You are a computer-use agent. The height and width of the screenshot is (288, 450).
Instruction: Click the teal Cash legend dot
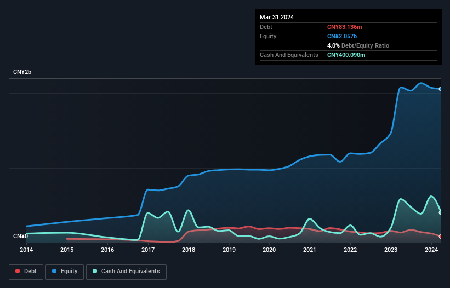click(x=95, y=271)
